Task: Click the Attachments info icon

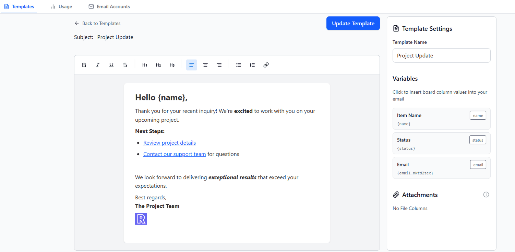Action: point(486,194)
